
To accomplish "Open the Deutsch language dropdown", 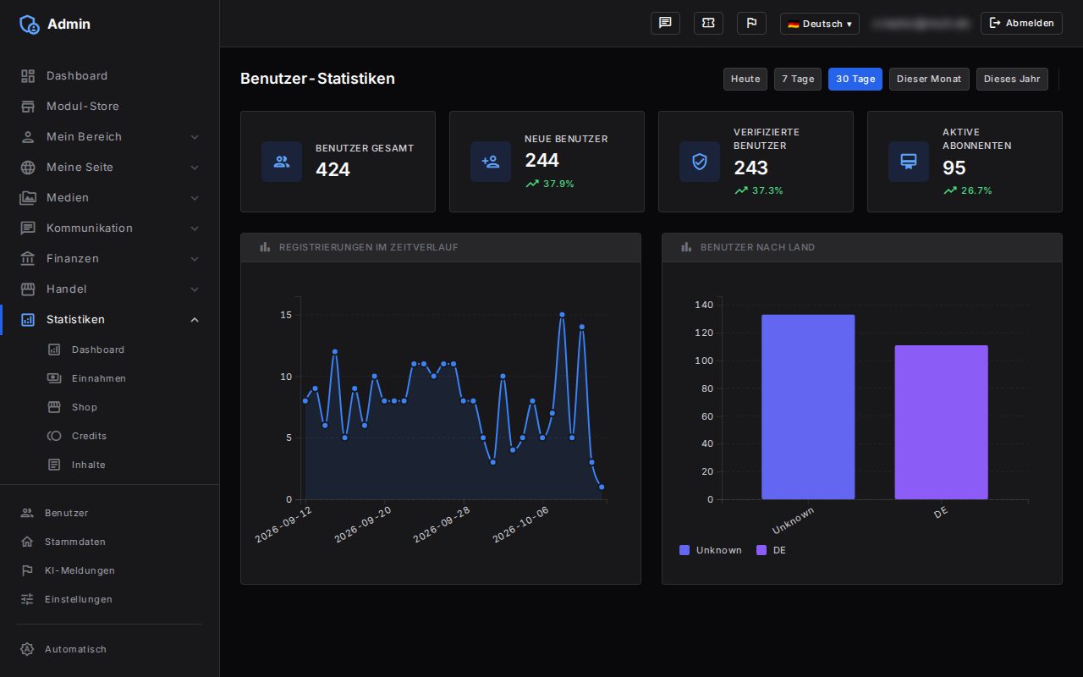I will point(819,24).
